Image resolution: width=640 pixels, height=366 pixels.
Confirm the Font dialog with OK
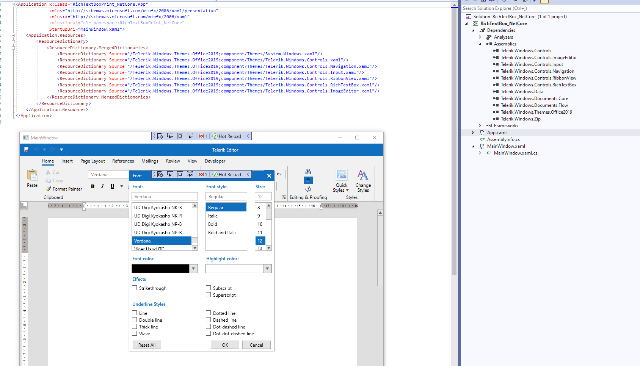[225, 345]
